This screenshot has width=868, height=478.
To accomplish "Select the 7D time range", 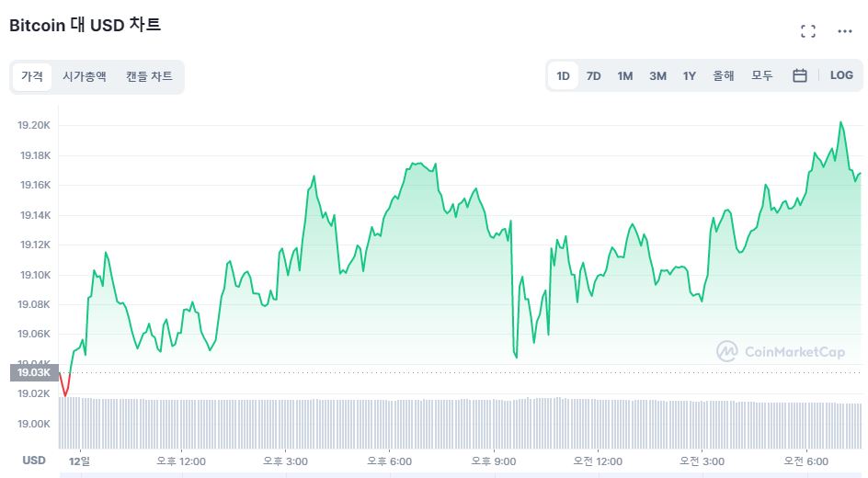I will [594, 75].
